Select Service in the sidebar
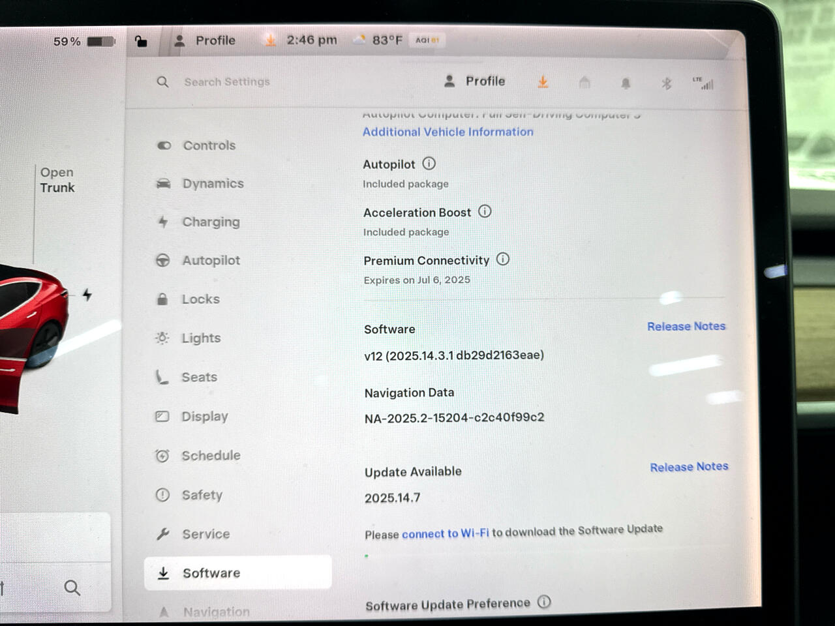 205,534
